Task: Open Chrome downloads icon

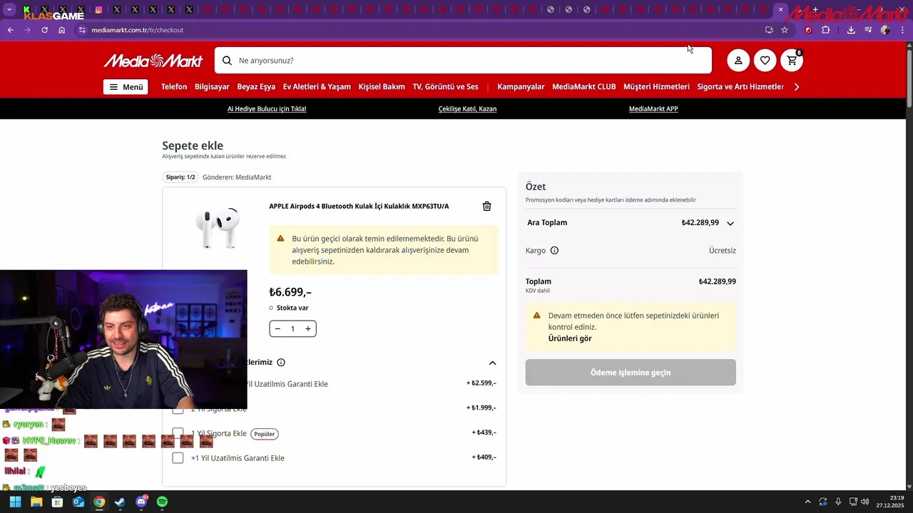Action: click(x=851, y=30)
